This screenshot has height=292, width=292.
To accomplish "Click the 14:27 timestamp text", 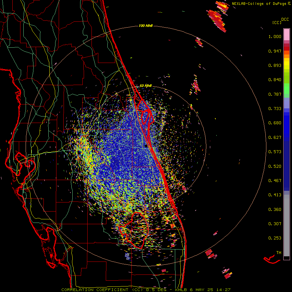I will tap(224, 290).
